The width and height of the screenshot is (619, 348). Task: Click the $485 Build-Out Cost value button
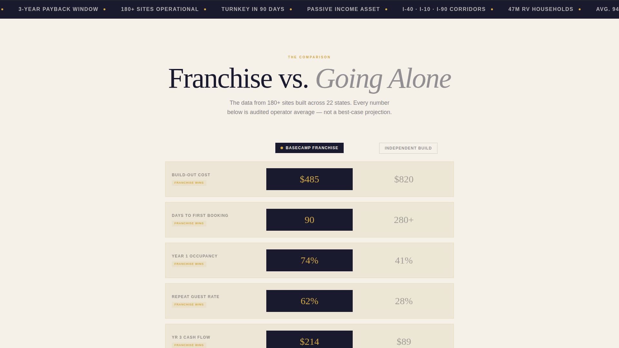309,179
